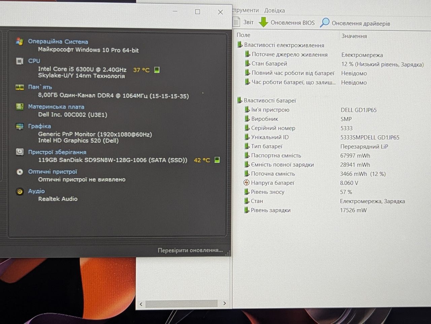This screenshot has width=431, height=324.
Task: Select the Виробник row
Action: pos(297,119)
